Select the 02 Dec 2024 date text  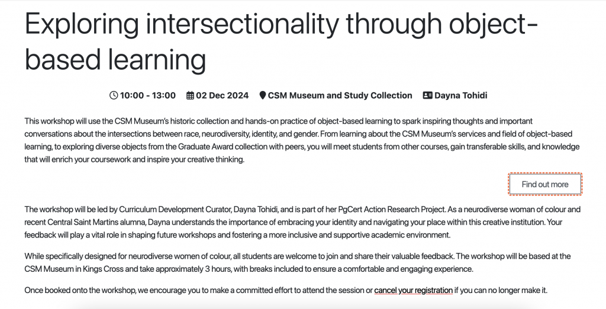223,95
